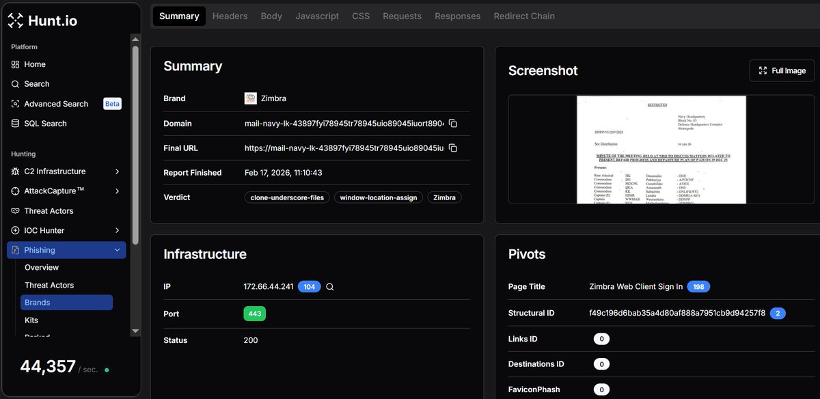Open Threat Actors under Phishing
820x399 pixels.
tap(49, 285)
